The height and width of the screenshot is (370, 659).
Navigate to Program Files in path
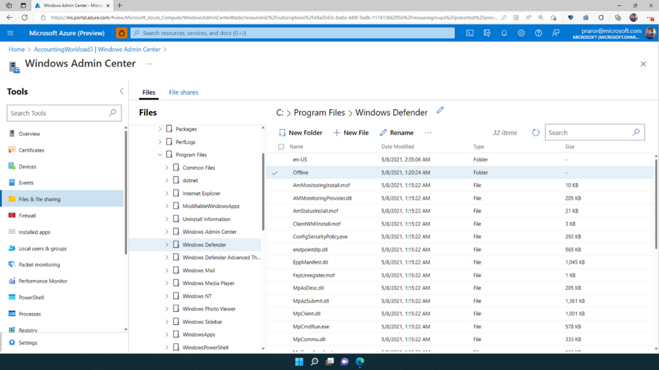tap(319, 113)
